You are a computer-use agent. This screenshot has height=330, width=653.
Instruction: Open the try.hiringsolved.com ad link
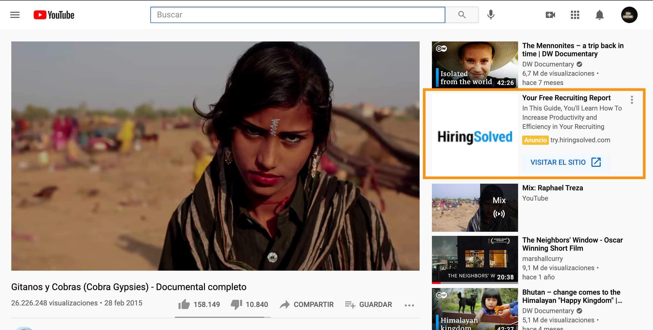click(x=580, y=140)
